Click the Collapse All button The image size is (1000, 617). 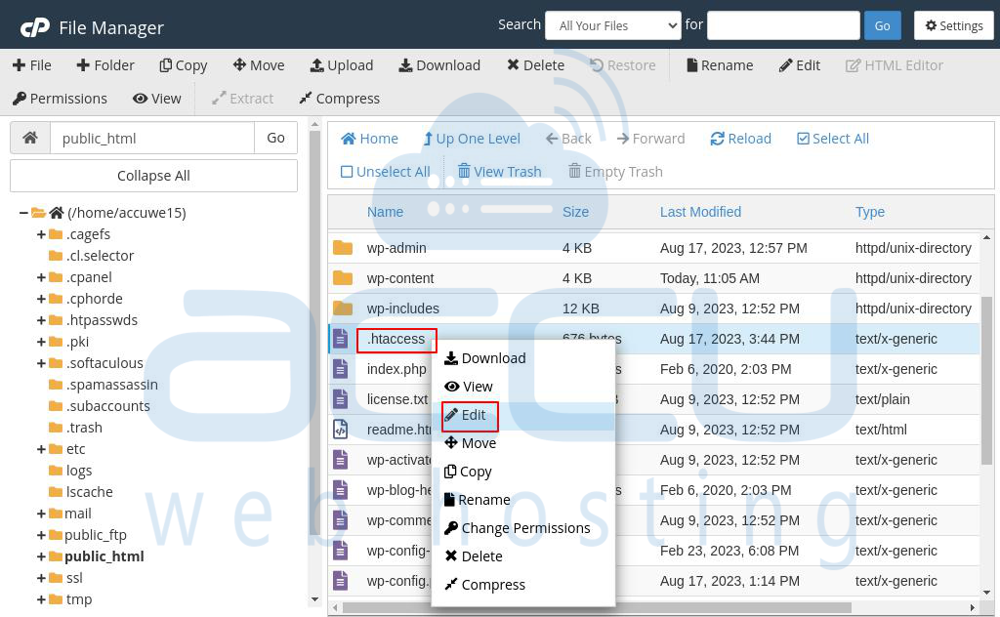click(153, 176)
